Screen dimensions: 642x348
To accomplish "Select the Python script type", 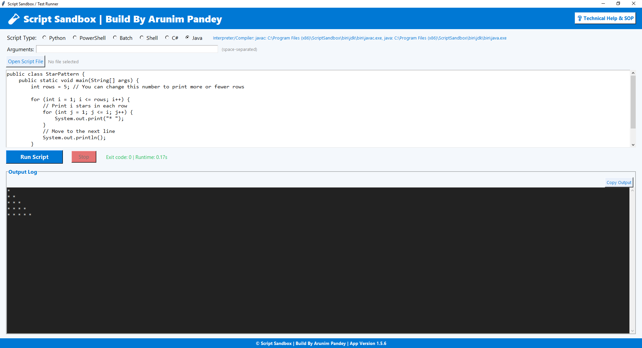I will (x=44, y=38).
